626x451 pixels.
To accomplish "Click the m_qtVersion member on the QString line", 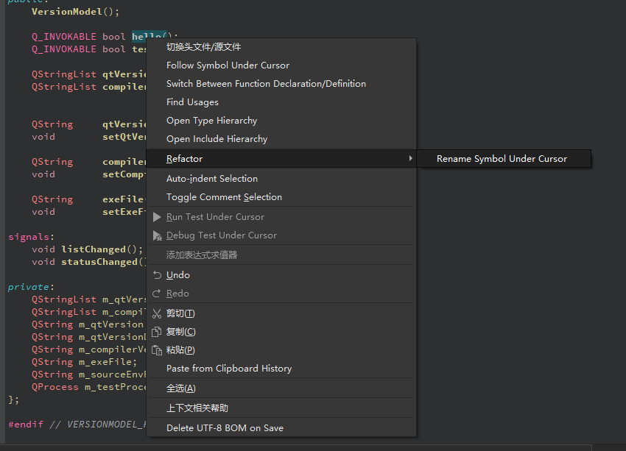I will point(111,324).
